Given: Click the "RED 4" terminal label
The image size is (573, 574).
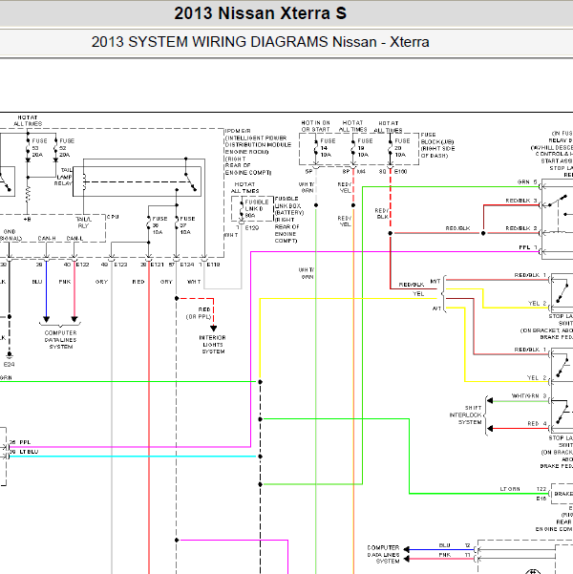Looking at the screenshot, I should (x=537, y=423).
